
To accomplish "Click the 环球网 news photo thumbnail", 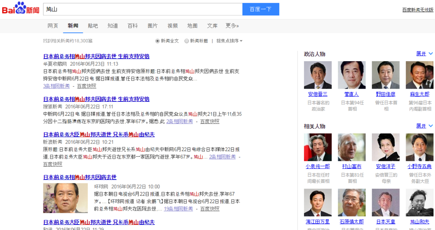I will tap(65, 198).
